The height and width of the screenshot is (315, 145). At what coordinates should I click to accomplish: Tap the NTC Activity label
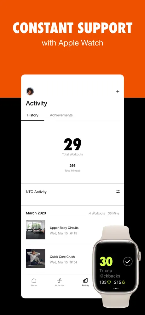pos(36,192)
